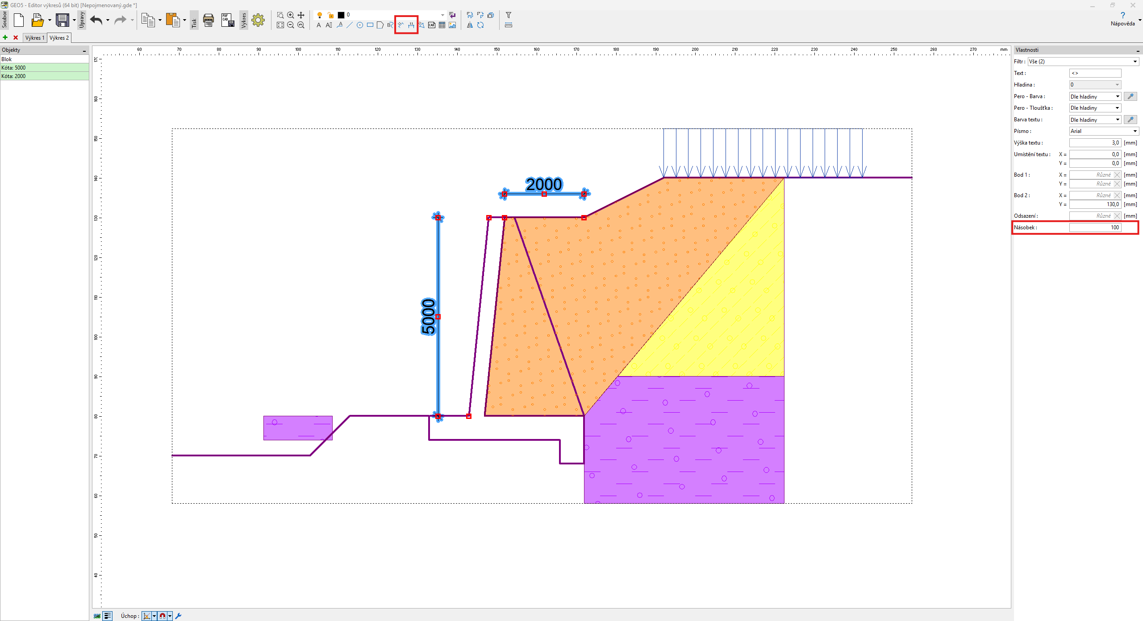Click the drawing settings gear icon
This screenshot has width=1143, height=621.
258,20
